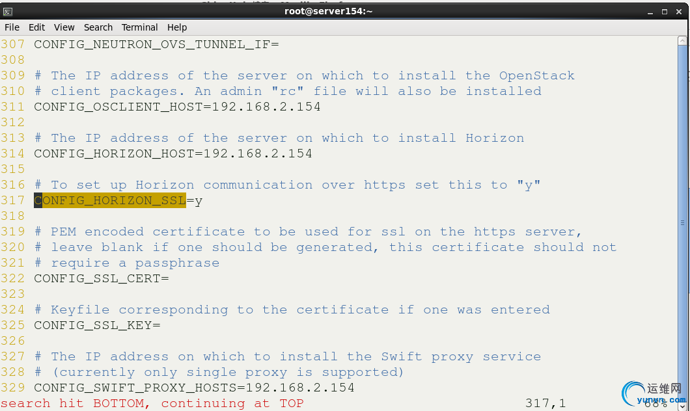Click the =y value on line 317

[x=195, y=201]
